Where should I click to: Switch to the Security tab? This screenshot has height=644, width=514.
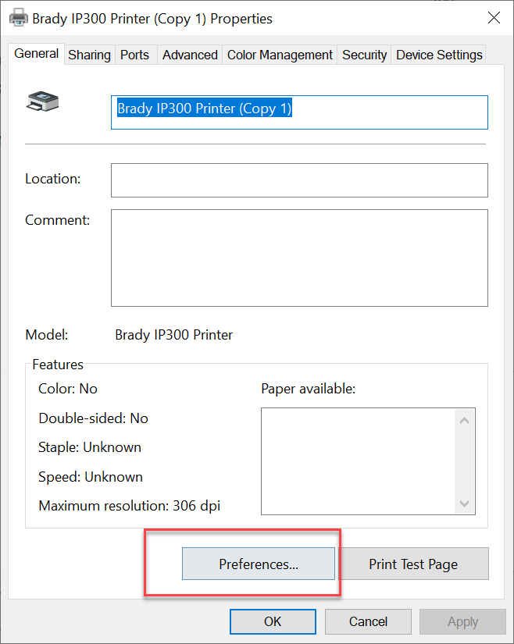(x=364, y=55)
